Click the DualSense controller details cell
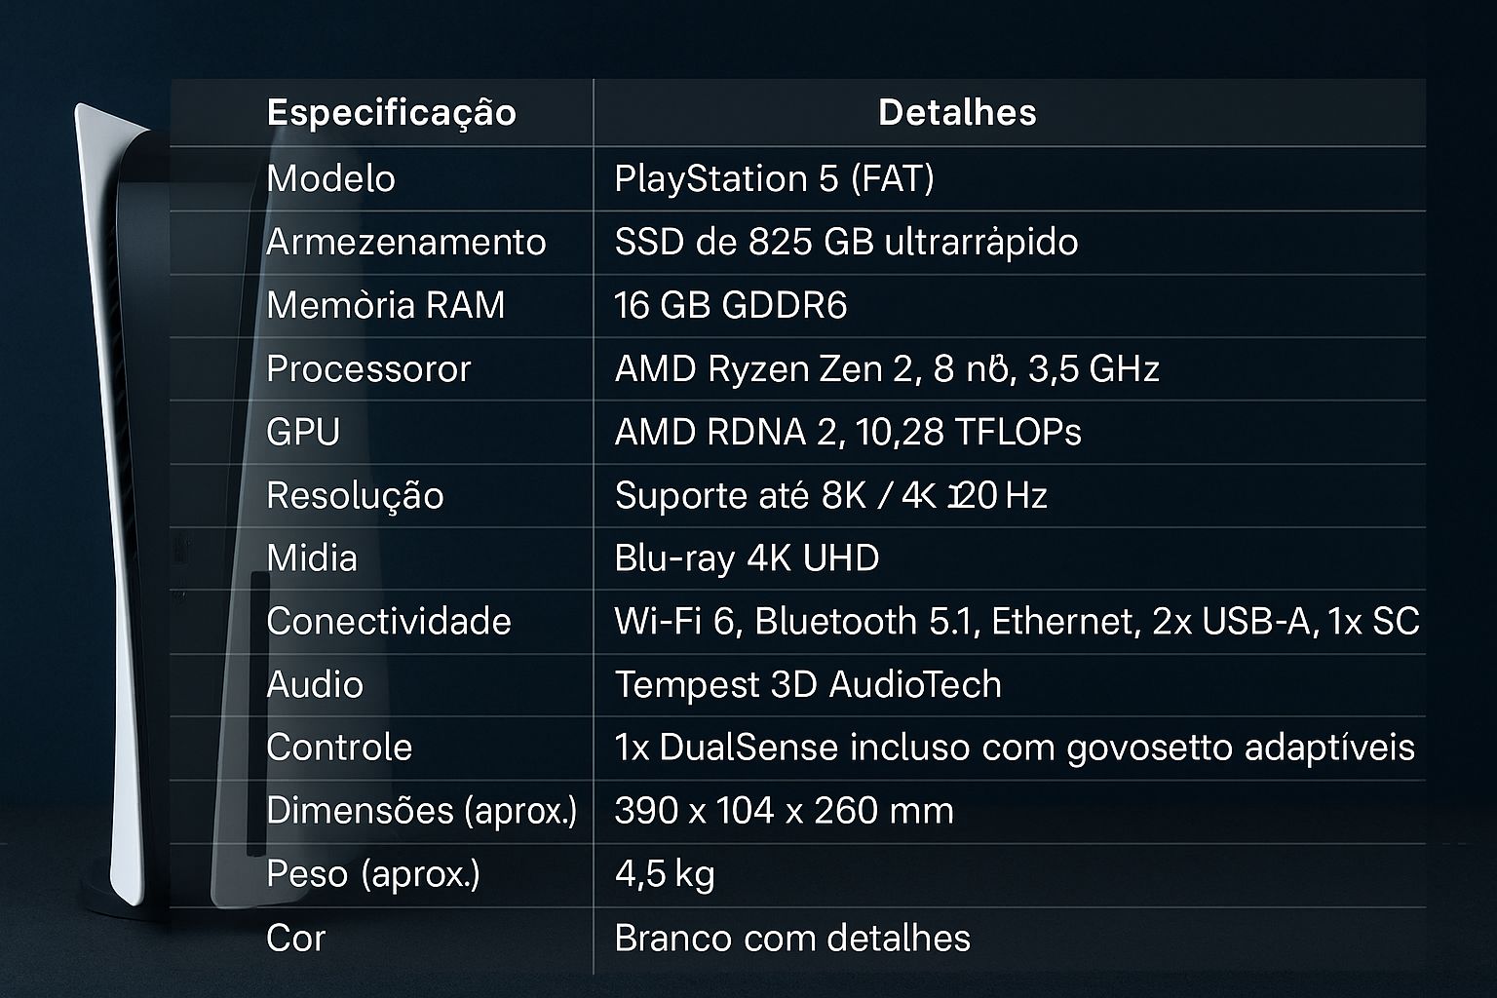Screen dimensions: 1497x998 coord(1014,748)
